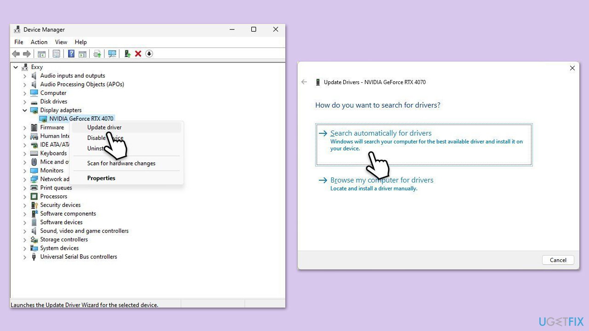Collapse the Display adapters category
589x331 pixels.
click(x=25, y=110)
